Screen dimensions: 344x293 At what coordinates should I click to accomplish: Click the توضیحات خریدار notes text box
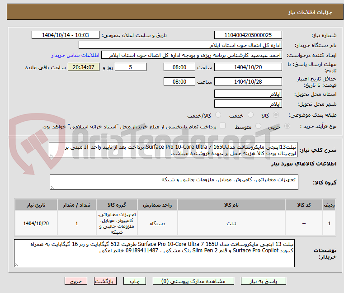tap(155, 253)
